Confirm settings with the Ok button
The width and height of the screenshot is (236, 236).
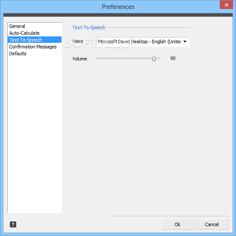177,224
